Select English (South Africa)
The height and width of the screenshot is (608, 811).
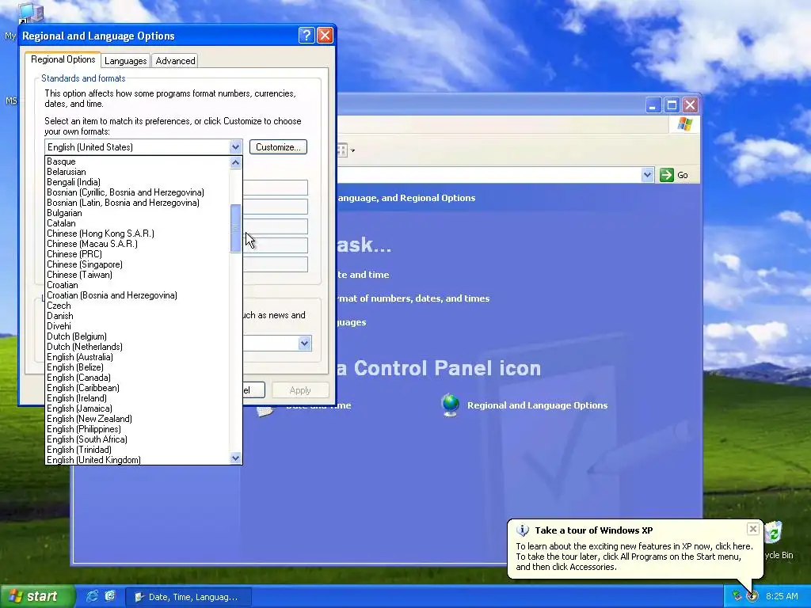click(x=137, y=439)
